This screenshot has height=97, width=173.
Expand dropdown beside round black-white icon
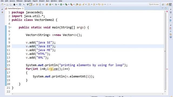(x=17, y=4)
